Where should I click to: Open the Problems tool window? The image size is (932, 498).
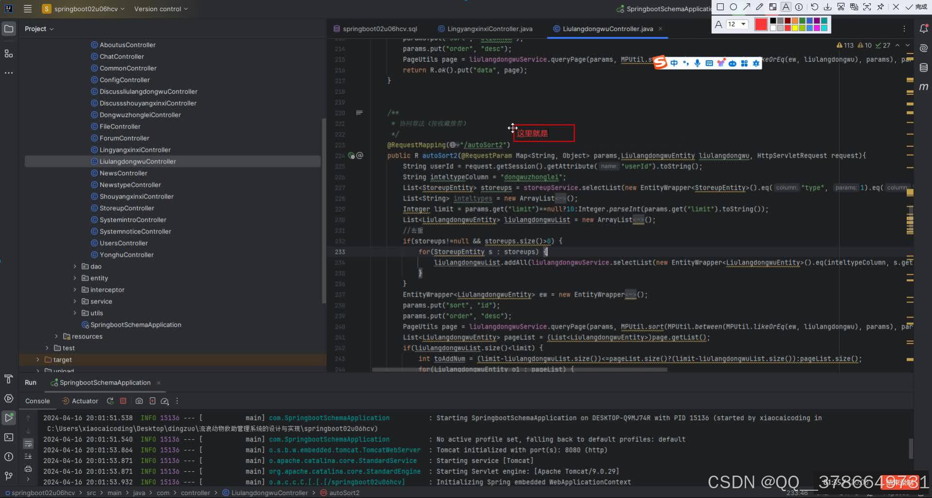9,457
